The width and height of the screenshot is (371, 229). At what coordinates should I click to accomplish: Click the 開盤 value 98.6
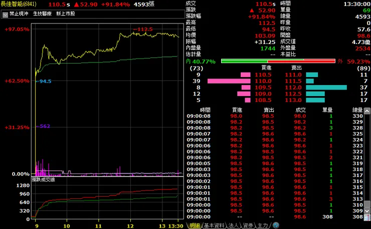[x=364, y=36]
